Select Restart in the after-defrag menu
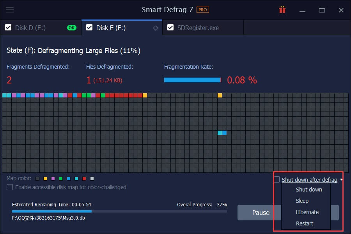The width and height of the screenshot is (351, 234). (305, 223)
